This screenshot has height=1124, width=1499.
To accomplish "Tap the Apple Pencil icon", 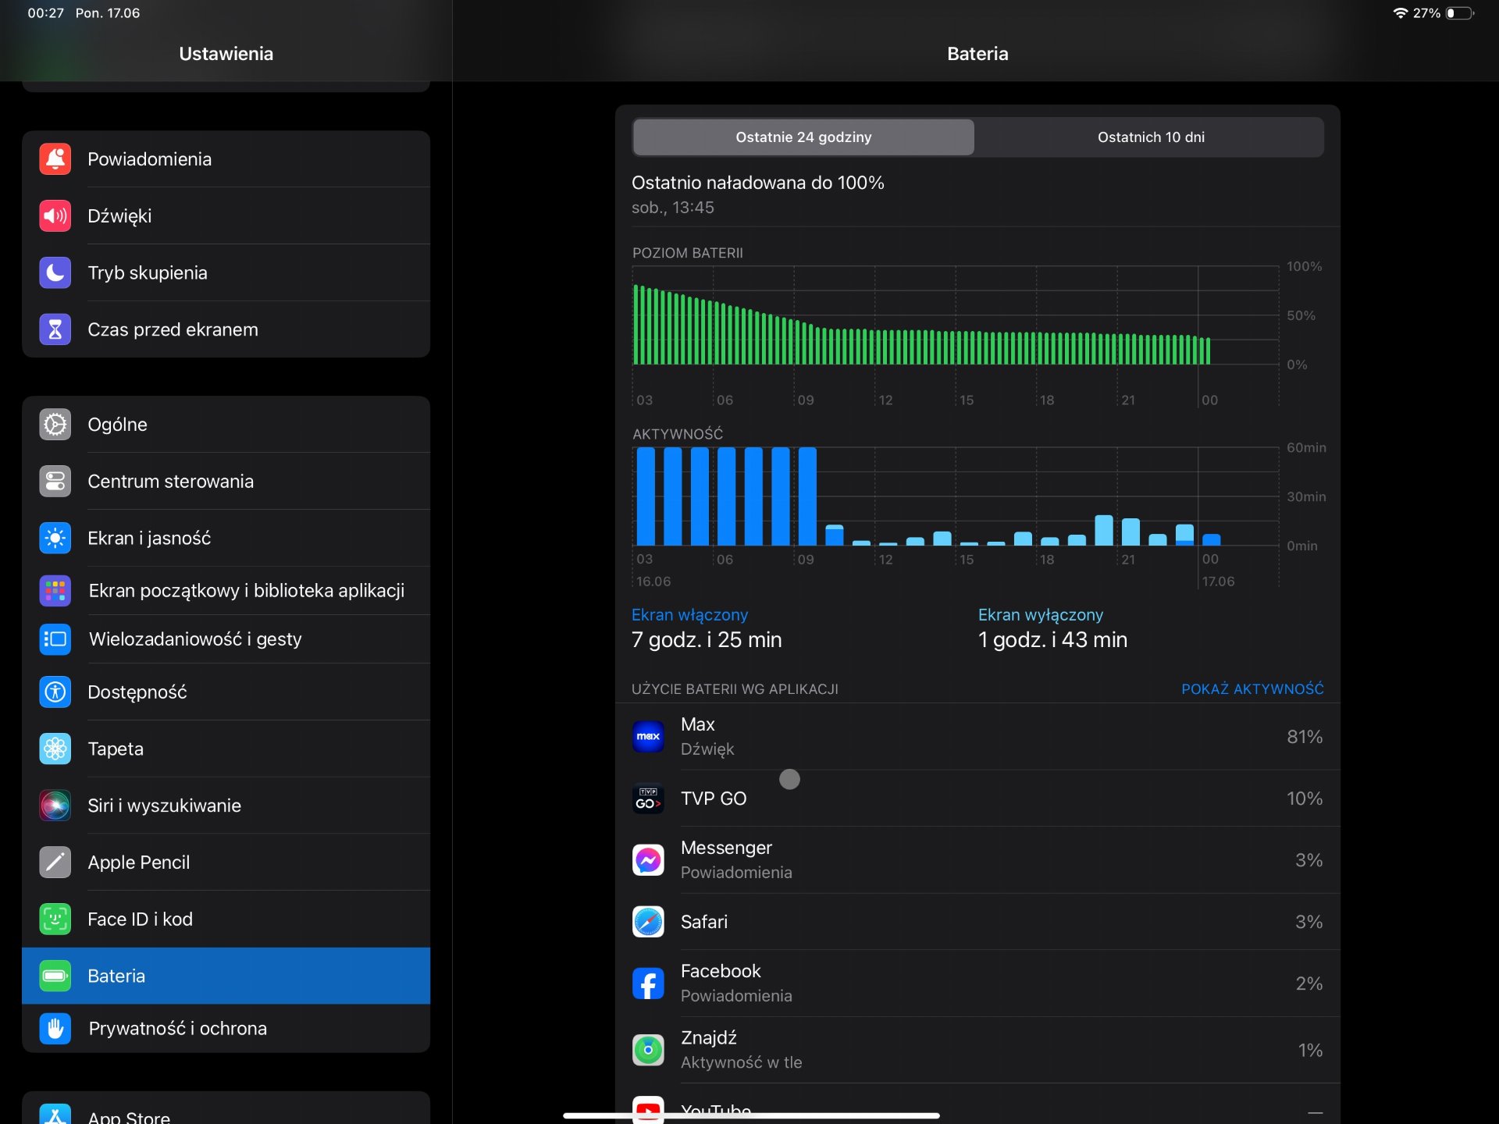I will pos(55,863).
